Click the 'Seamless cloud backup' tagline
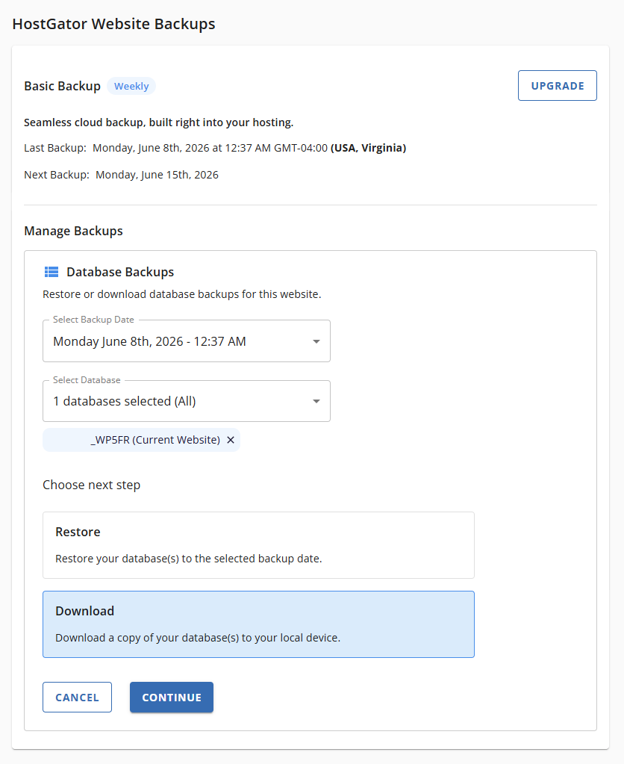Screen dimensions: 624x764 click(x=159, y=122)
